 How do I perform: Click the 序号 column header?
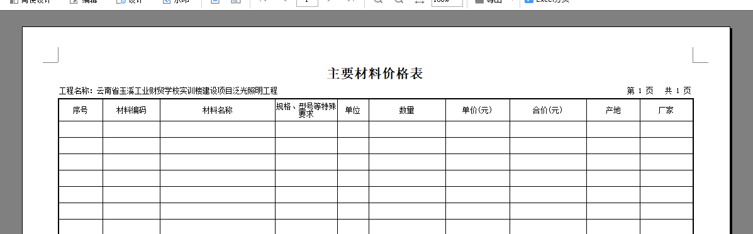click(x=80, y=110)
